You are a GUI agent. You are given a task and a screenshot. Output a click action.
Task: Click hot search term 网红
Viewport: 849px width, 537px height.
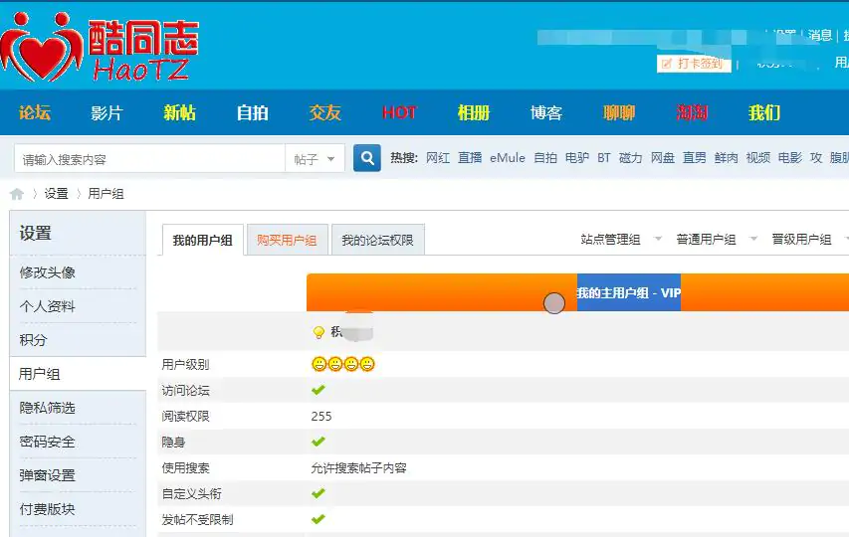438,158
